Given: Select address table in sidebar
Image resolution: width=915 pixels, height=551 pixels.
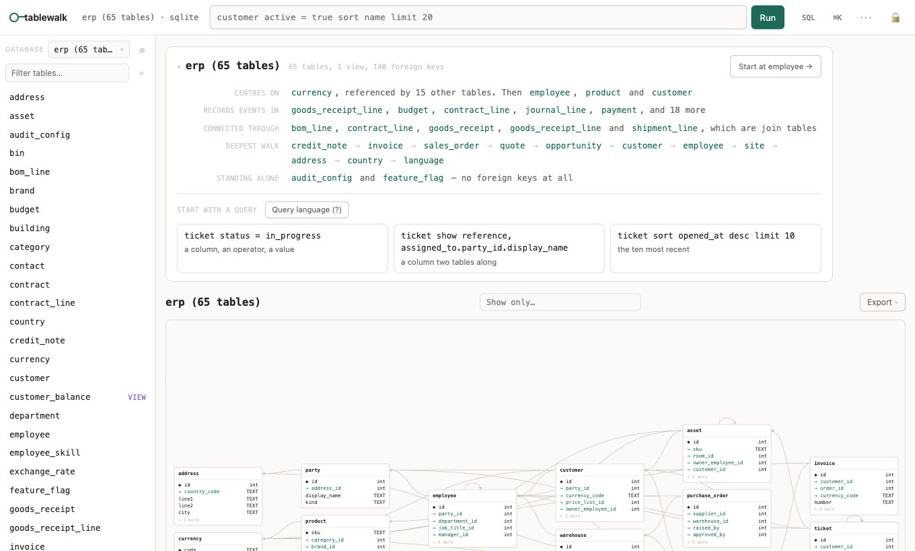Looking at the screenshot, I should 77,97.
